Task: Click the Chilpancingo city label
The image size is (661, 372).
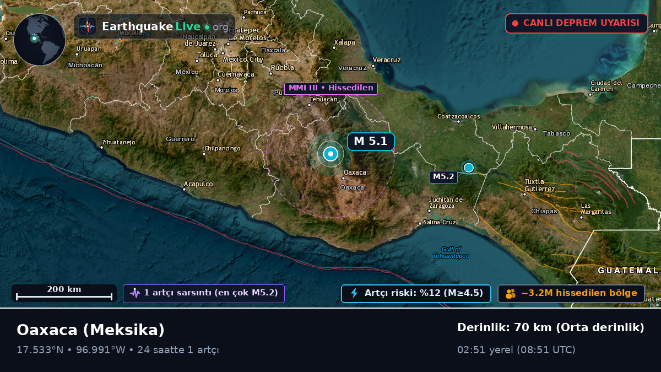Action: 223,148
